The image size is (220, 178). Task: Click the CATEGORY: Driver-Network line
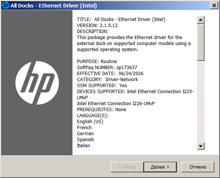point(107,80)
